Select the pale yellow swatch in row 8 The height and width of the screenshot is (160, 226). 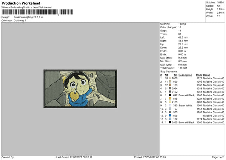coord(170,102)
